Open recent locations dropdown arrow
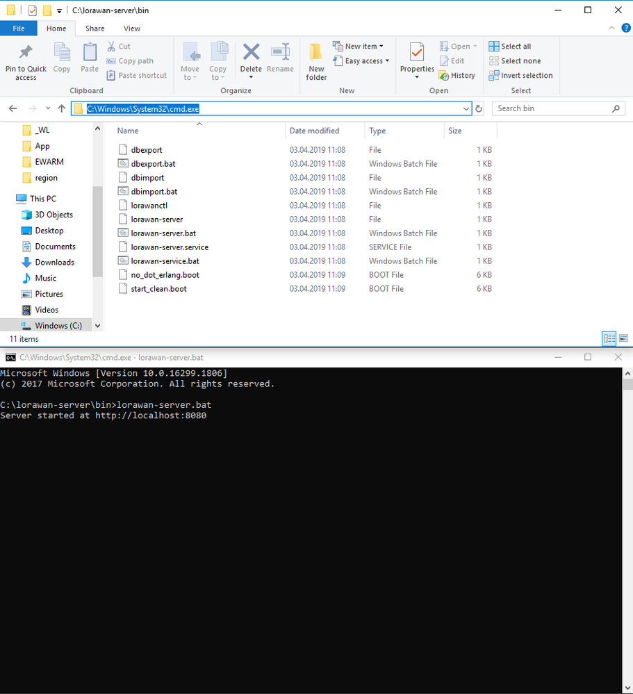Image resolution: width=633 pixels, height=694 pixels. (48, 108)
